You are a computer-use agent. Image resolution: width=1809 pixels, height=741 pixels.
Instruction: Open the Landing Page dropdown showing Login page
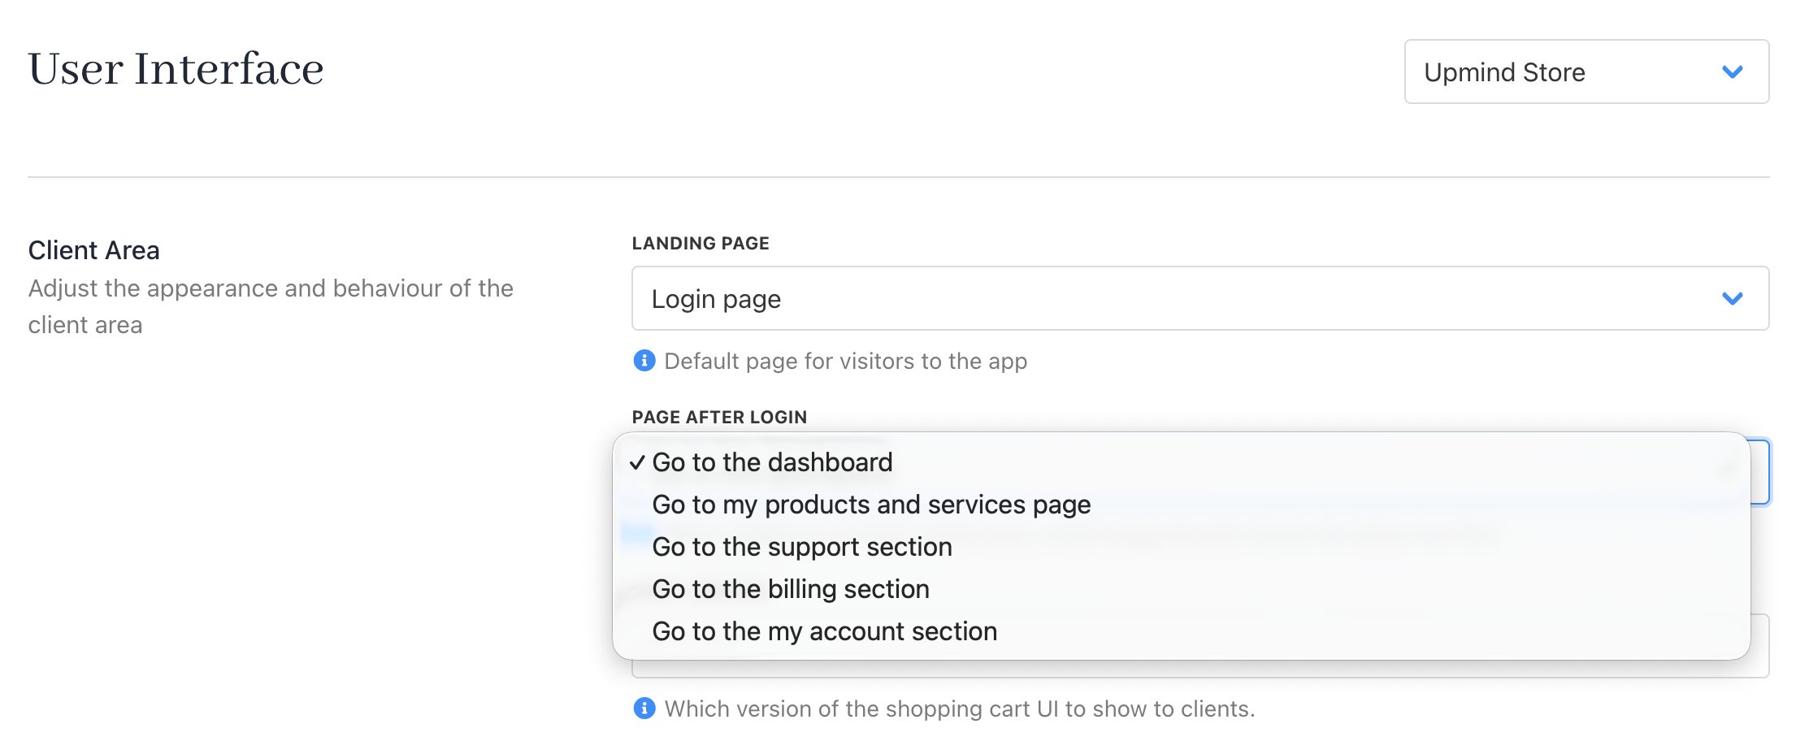coord(1200,298)
